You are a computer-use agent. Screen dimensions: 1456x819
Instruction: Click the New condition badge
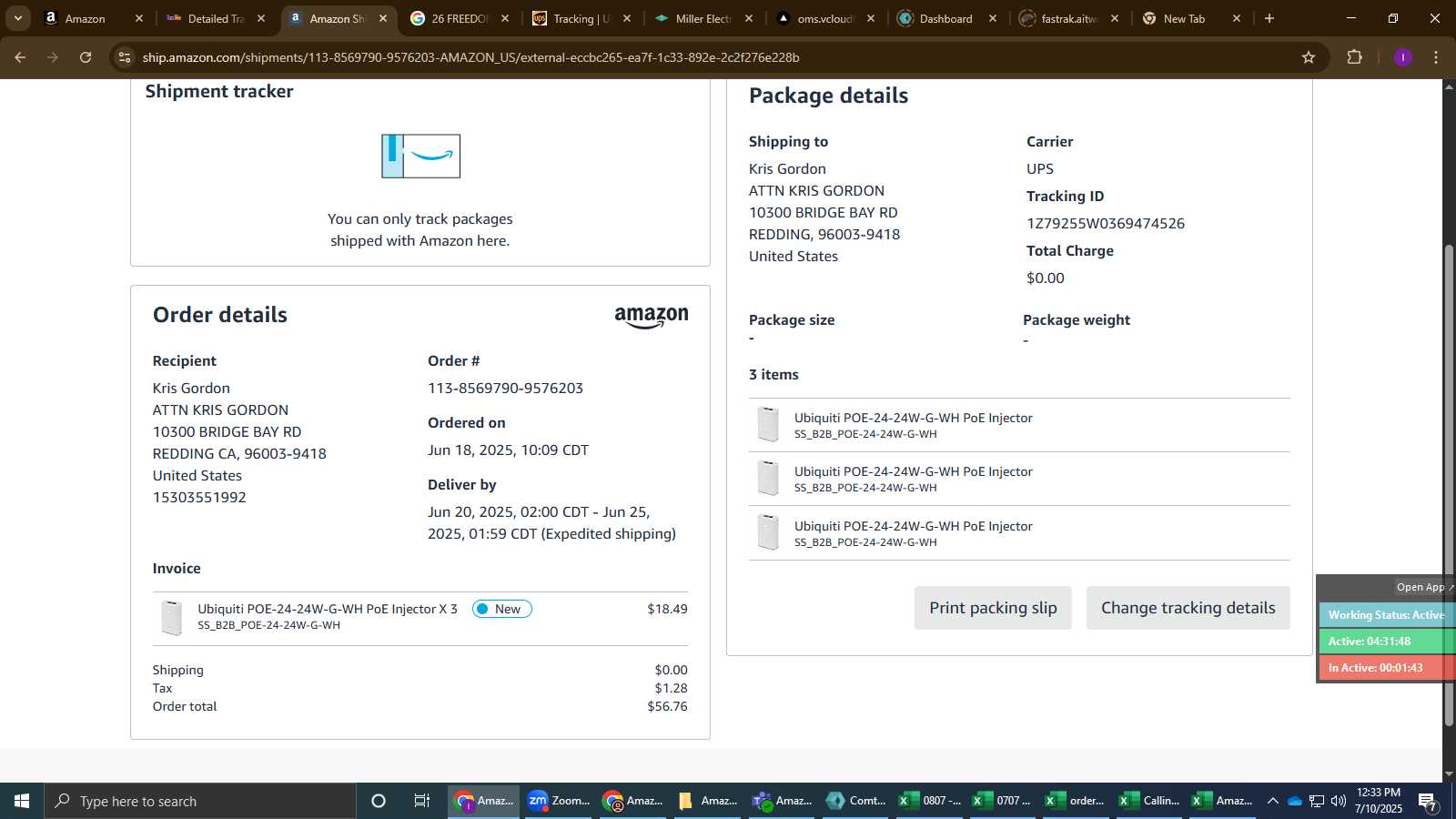501,609
